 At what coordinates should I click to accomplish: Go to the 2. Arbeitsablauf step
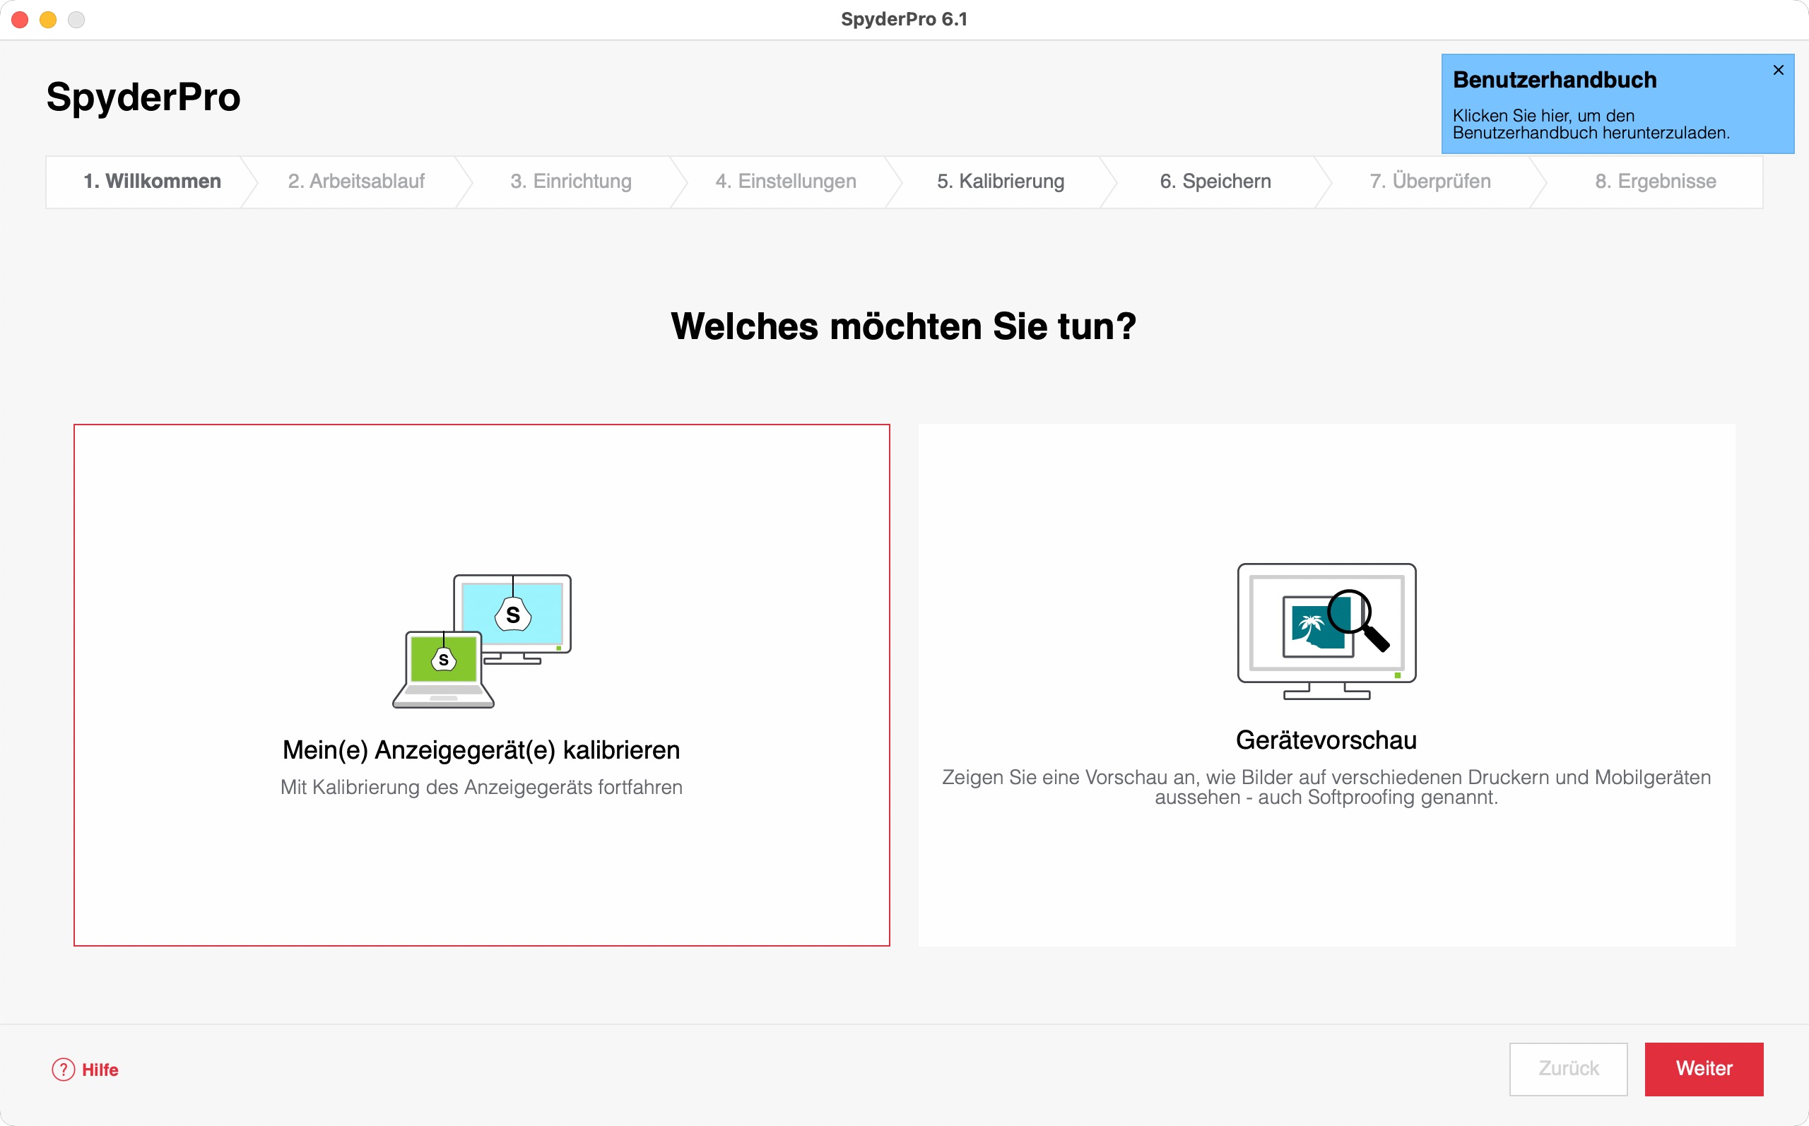(x=356, y=182)
